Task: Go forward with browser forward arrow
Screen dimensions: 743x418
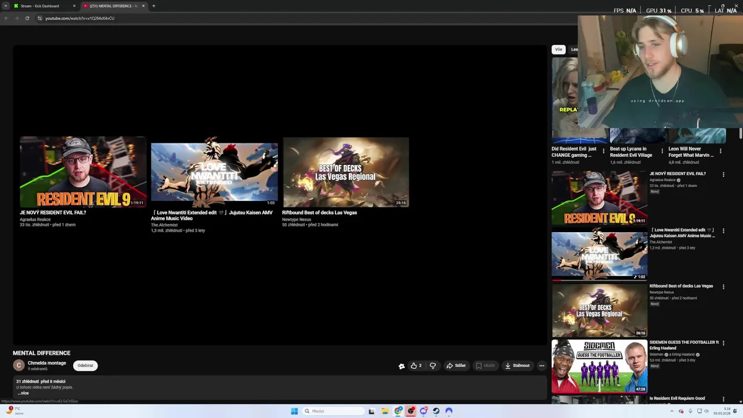Action: click(x=16, y=18)
